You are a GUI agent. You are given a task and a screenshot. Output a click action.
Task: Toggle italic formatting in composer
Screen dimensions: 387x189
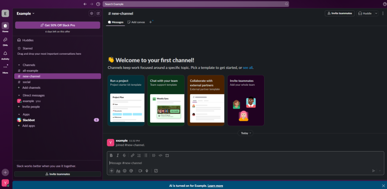[x=118, y=155]
